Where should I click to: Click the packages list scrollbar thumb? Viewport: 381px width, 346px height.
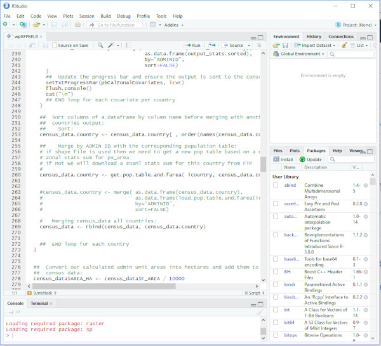(x=373, y=181)
